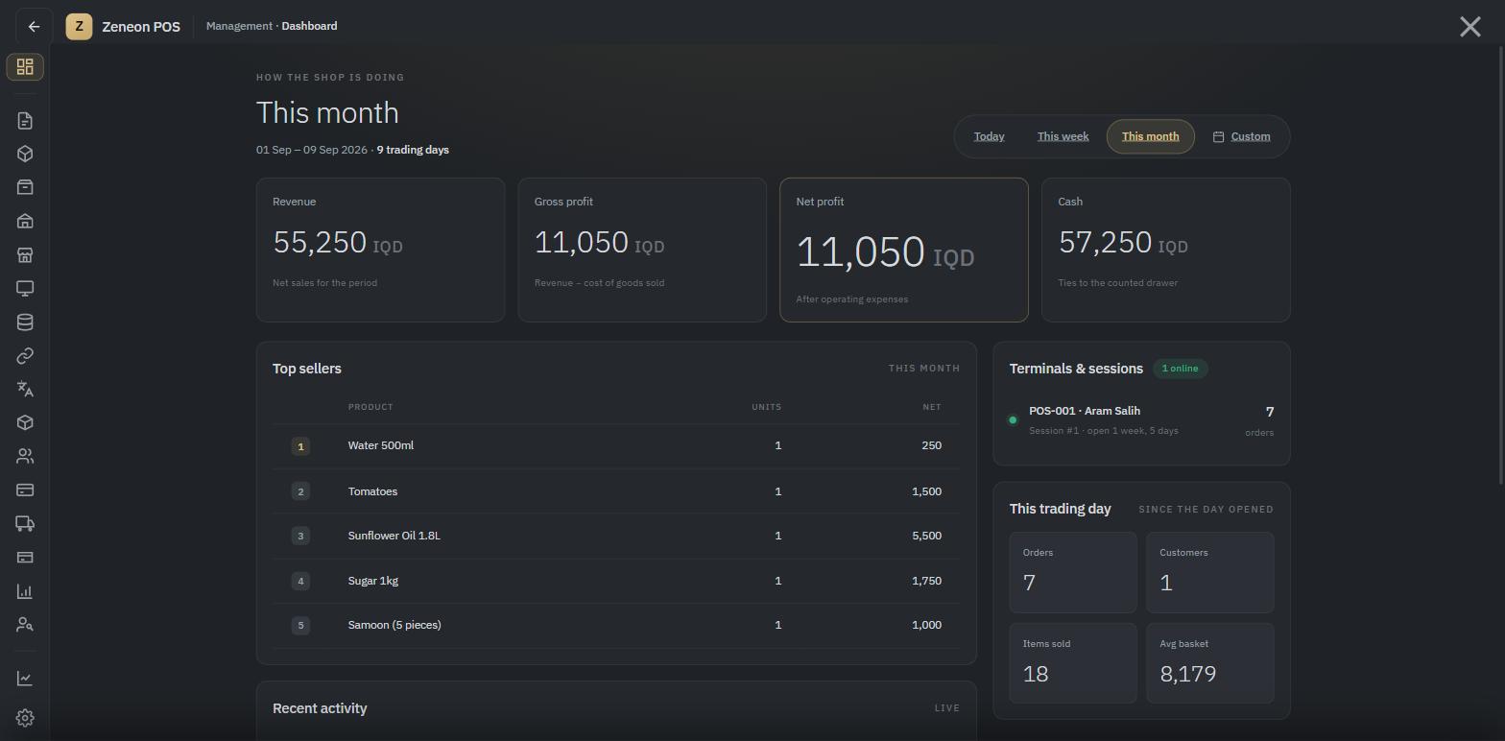Viewport: 1505px width, 741px height.
Task: Click the Samoon (5 pieces) row
Action: (x=616, y=625)
